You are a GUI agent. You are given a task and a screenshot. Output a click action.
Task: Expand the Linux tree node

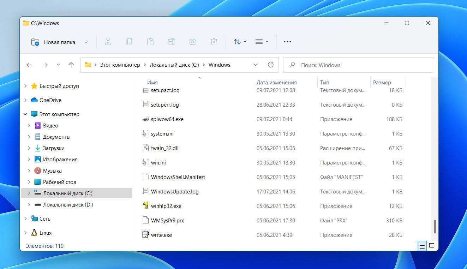(25, 233)
